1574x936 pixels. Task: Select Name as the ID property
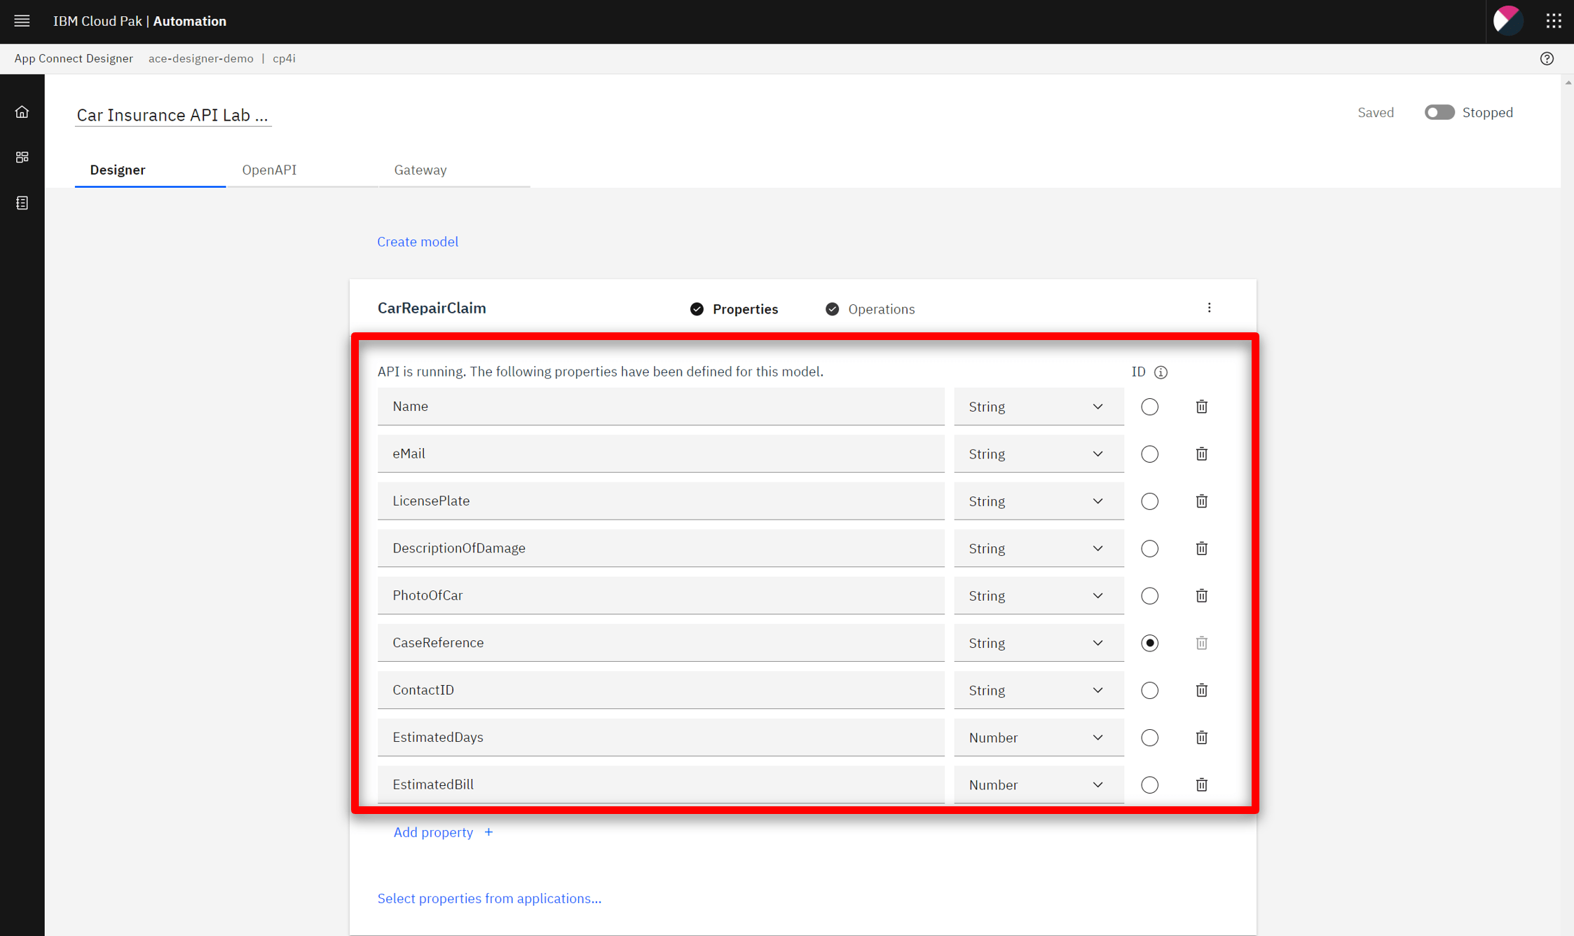click(1149, 406)
